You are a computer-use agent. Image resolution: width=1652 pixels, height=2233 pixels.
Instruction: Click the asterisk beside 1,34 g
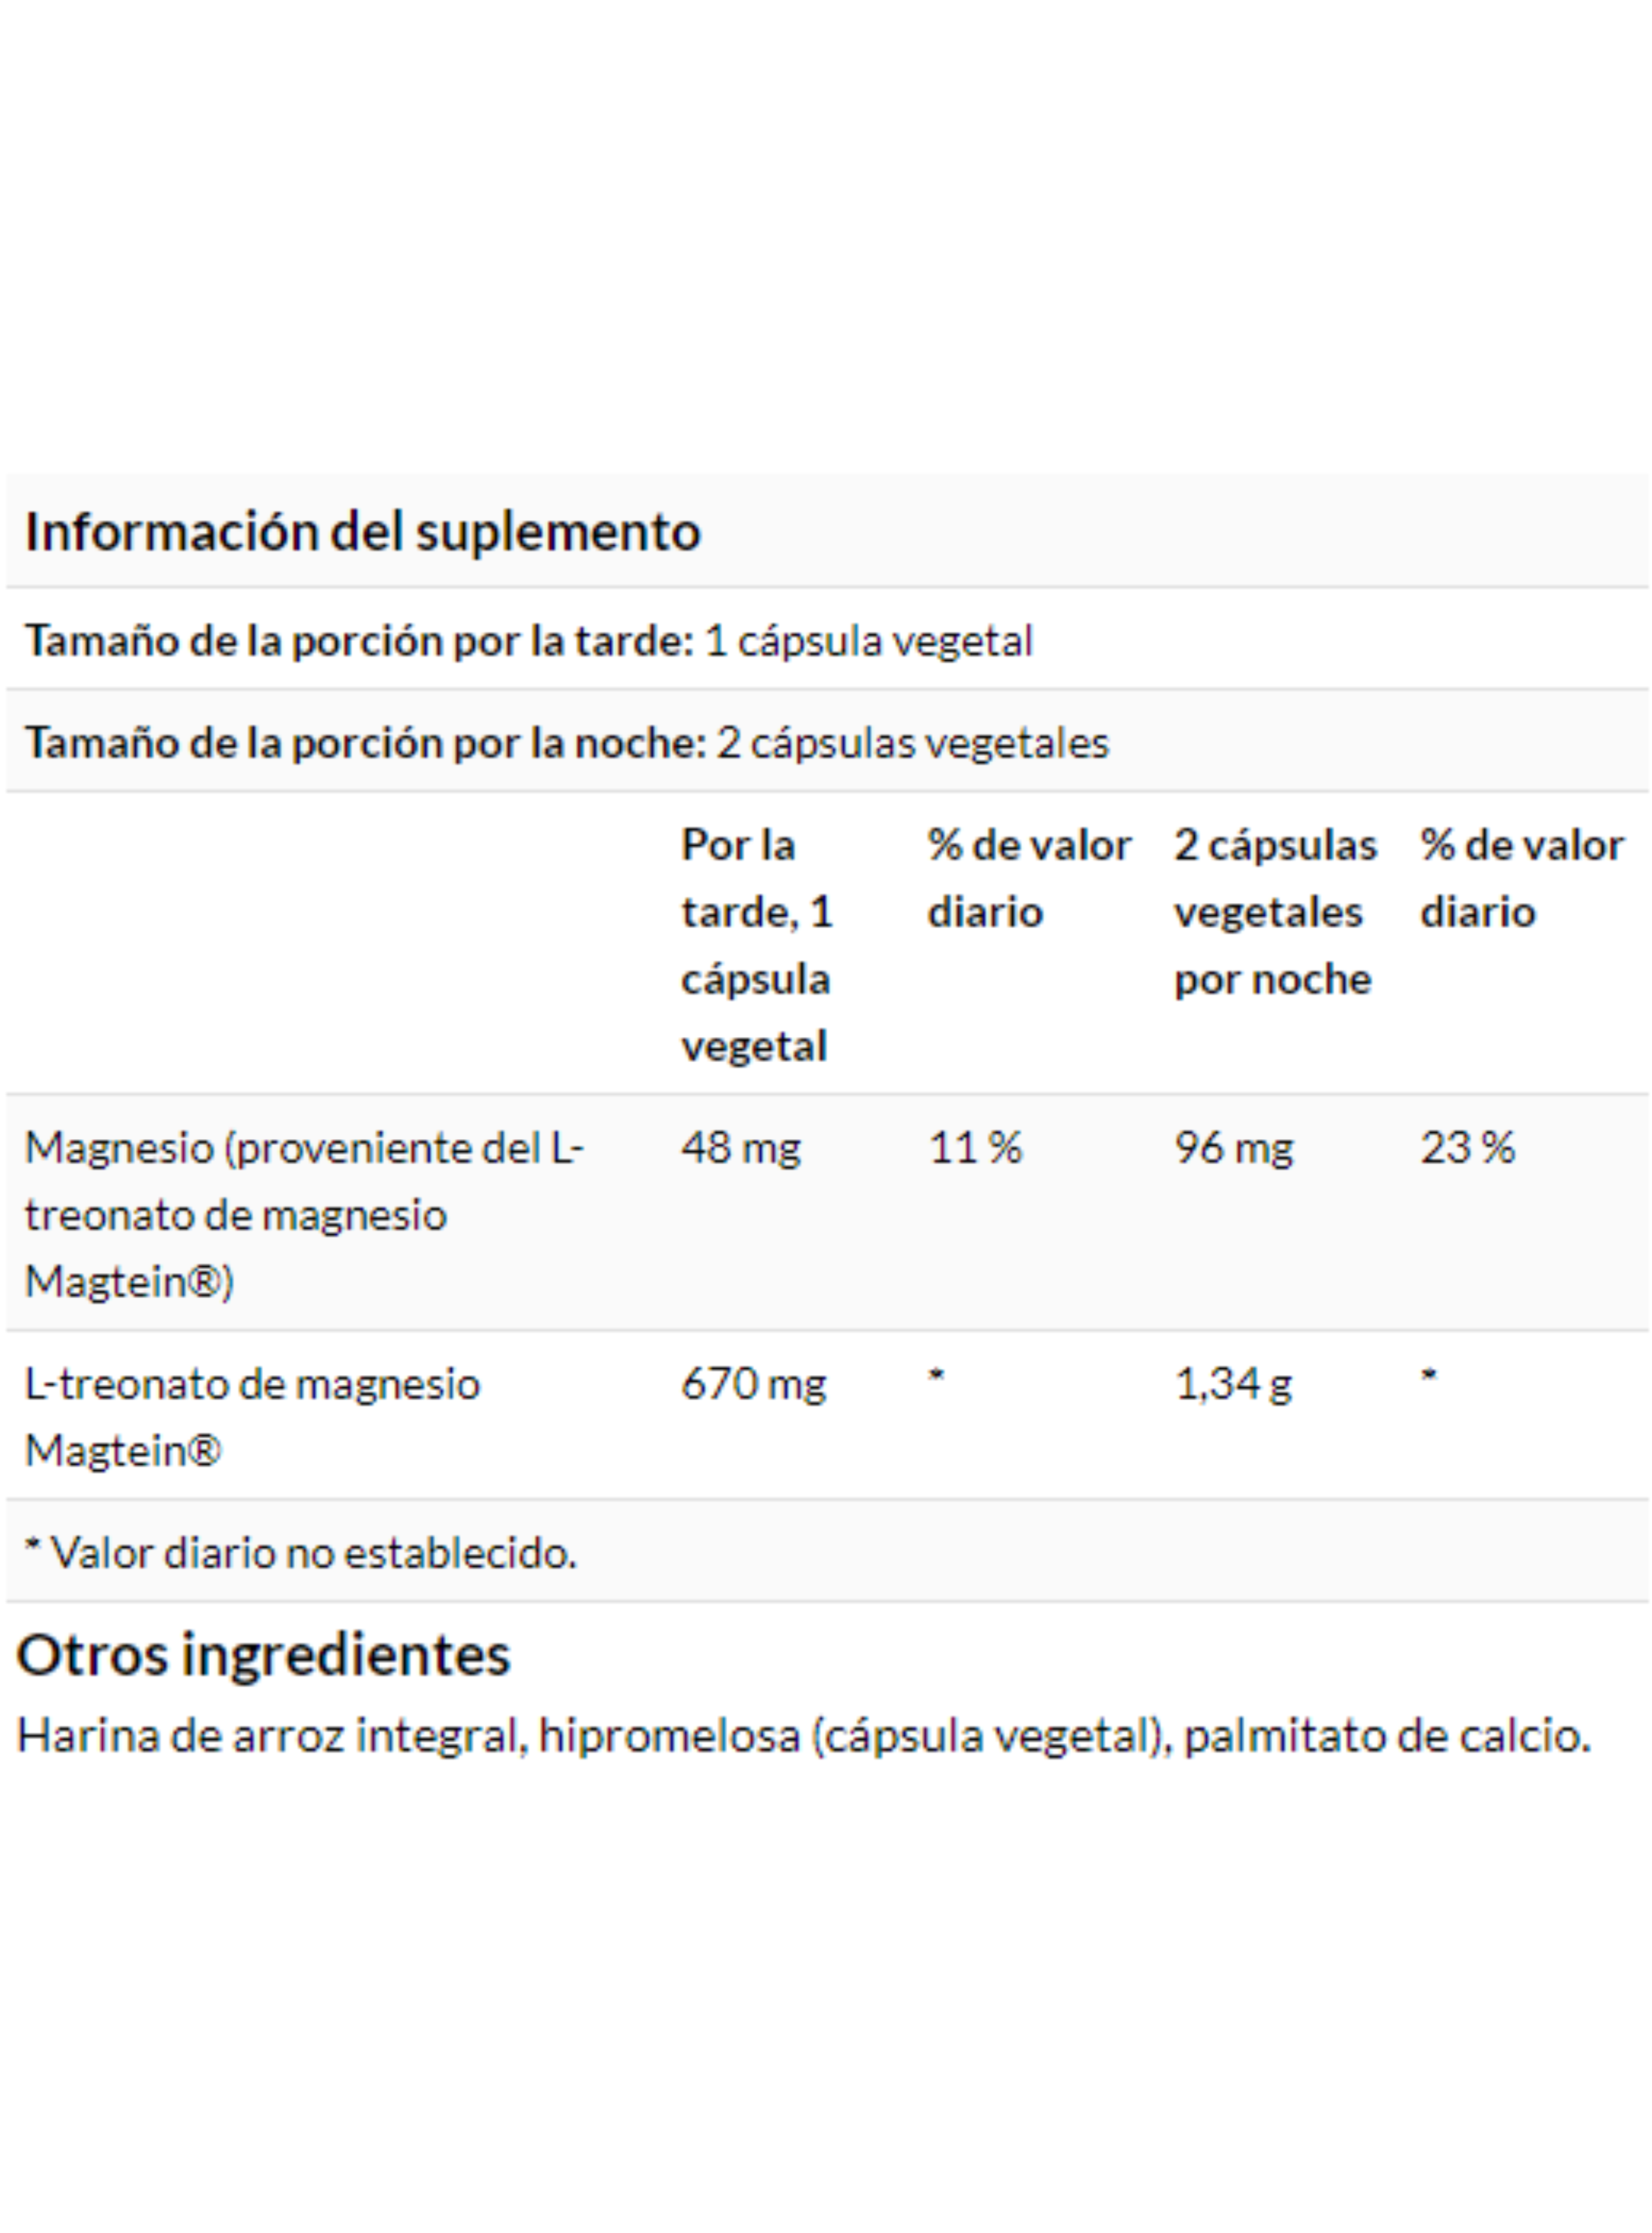click(1429, 1375)
